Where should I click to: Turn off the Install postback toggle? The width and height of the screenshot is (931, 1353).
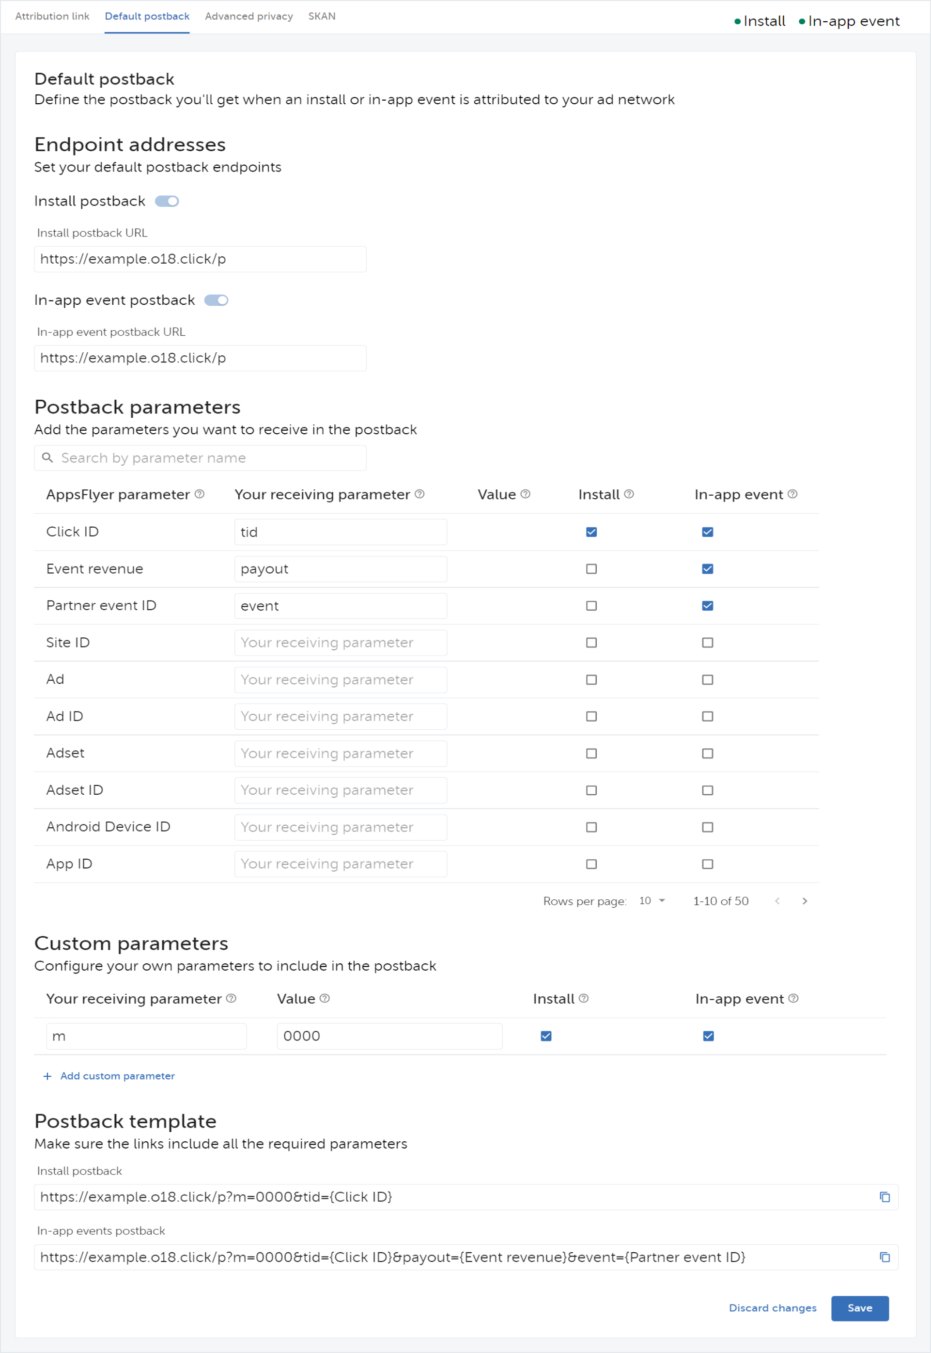[x=167, y=201]
